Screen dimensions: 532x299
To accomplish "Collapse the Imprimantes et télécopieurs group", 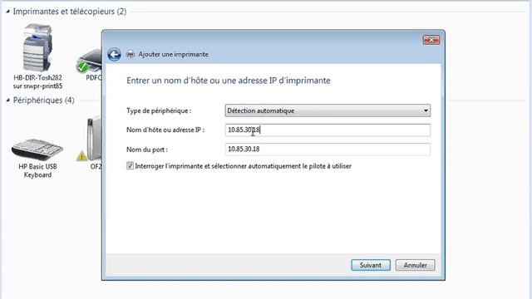I will pyautogui.click(x=7, y=12).
